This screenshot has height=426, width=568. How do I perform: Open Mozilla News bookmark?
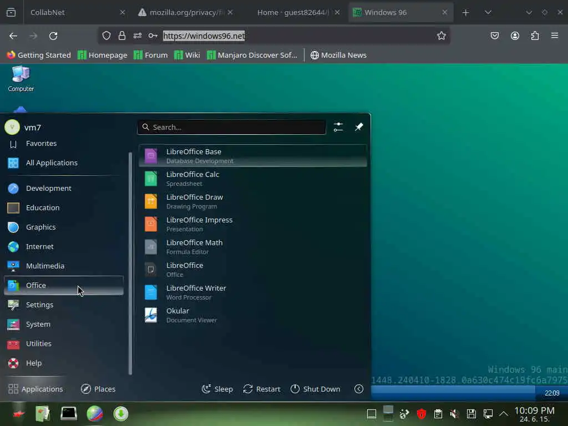(x=338, y=55)
